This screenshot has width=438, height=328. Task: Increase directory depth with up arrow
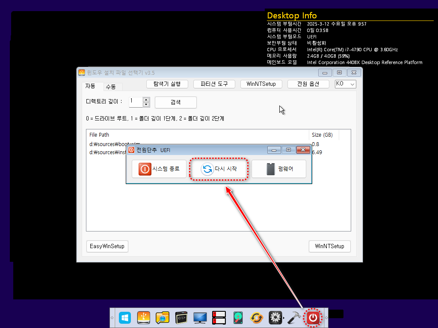click(x=146, y=100)
